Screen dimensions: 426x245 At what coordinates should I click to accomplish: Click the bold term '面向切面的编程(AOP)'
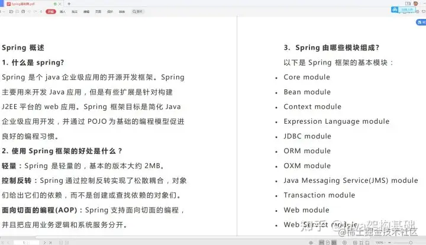[40, 210]
